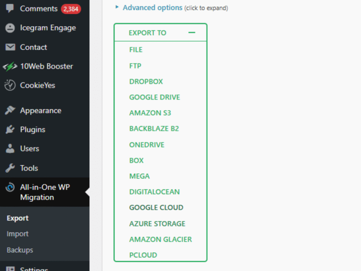This screenshot has width=361, height=271.
Task: Click the All-in-One WP Migration icon
Action: click(10, 187)
